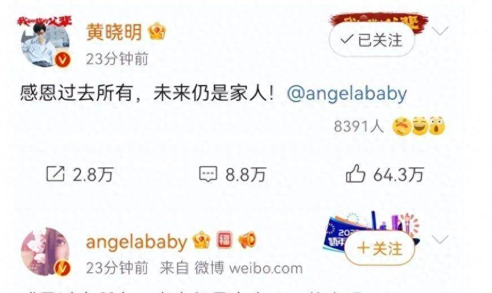Follow angelababy with the +关注 button

tap(380, 249)
